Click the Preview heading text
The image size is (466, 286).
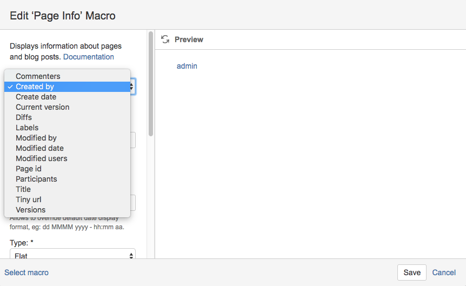click(x=189, y=39)
